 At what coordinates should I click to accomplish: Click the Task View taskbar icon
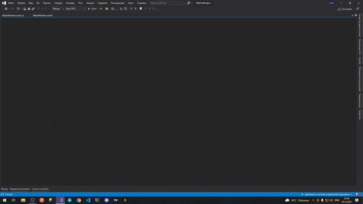pyautogui.click(x=14, y=200)
